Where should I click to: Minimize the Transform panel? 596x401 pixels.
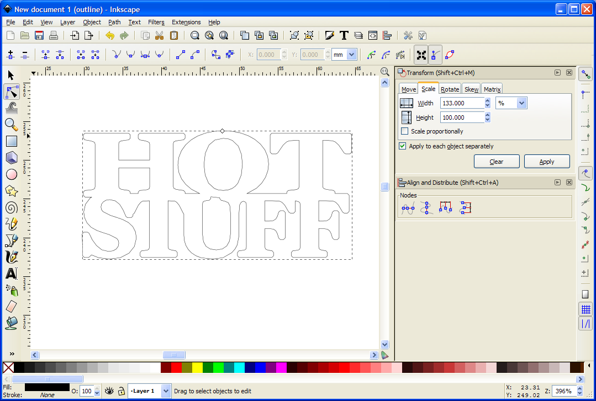click(557, 72)
